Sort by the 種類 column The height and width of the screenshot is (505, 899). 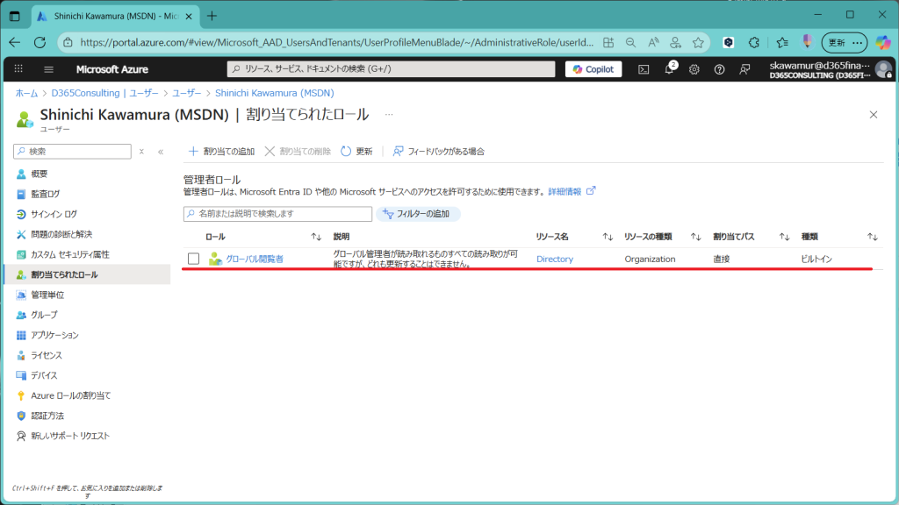coord(872,237)
